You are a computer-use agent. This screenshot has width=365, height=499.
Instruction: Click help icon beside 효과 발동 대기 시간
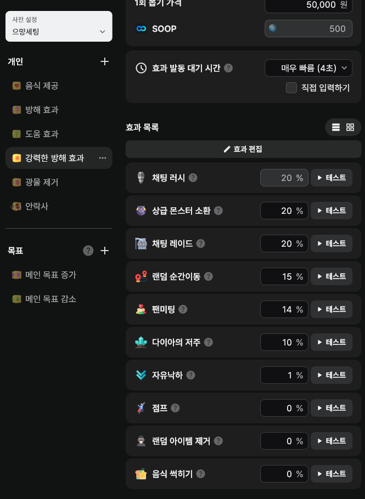[x=228, y=68]
